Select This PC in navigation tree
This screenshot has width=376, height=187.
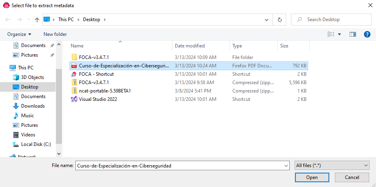[x=26, y=68]
